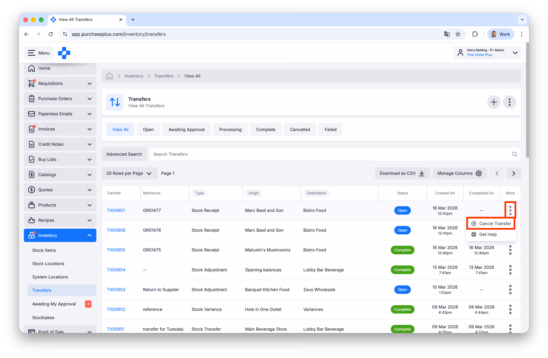Go to previous page arrow

(497, 173)
